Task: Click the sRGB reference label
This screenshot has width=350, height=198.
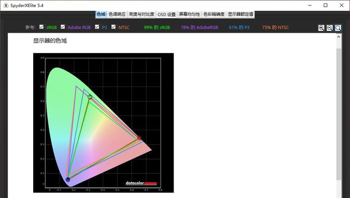Action: tap(52, 27)
